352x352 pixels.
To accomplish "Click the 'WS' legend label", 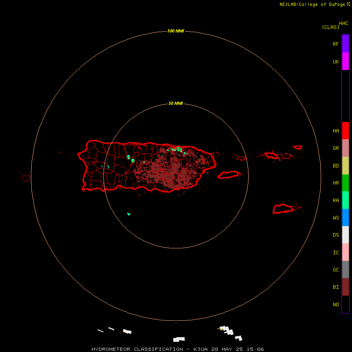I will point(336,218).
